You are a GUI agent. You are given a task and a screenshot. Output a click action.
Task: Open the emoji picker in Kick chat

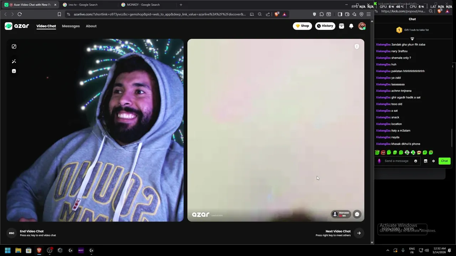click(415, 161)
